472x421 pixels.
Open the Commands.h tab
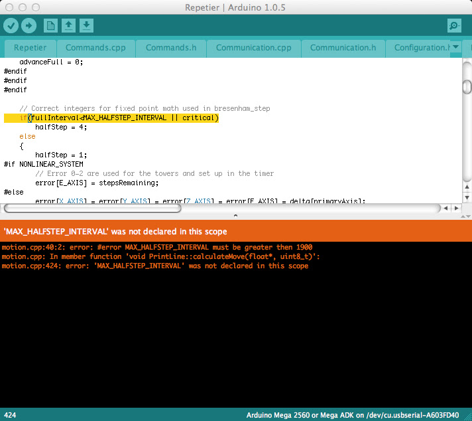tap(171, 48)
